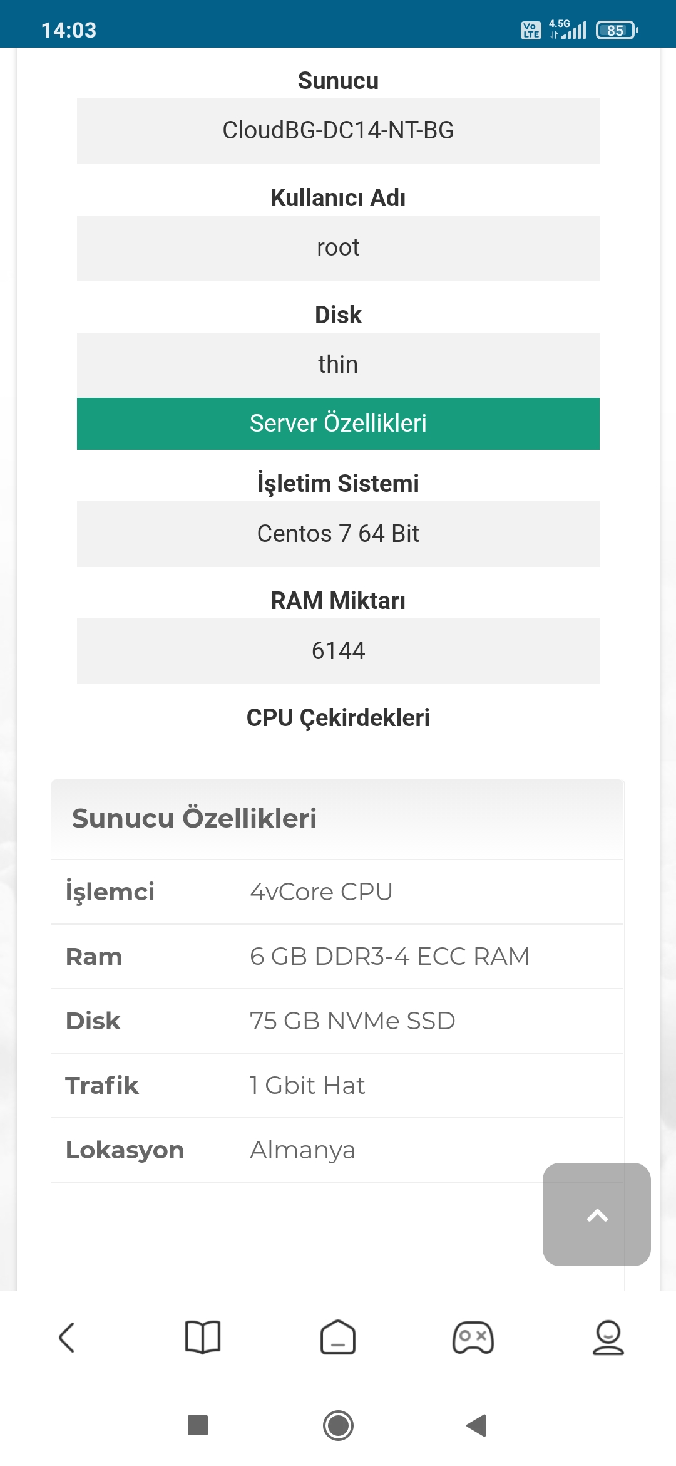The image size is (676, 1466).
Task: Tap the CPU Çekirdekleri label
Action: pyautogui.click(x=338, y=717)
